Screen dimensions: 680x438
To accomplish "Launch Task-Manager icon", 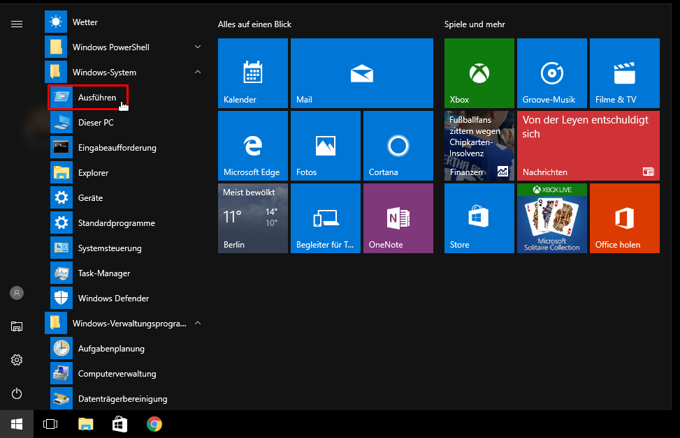I will point(61,273).
